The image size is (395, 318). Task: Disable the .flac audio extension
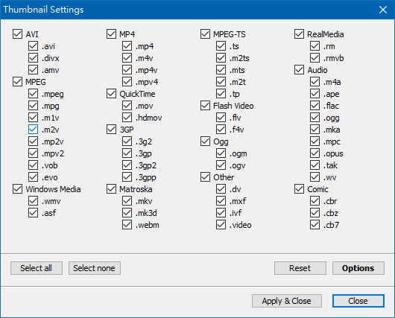tap(315, 106)
